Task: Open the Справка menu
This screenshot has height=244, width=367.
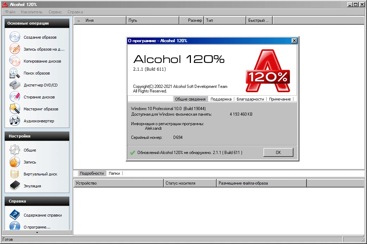Action: click(75, 12)
